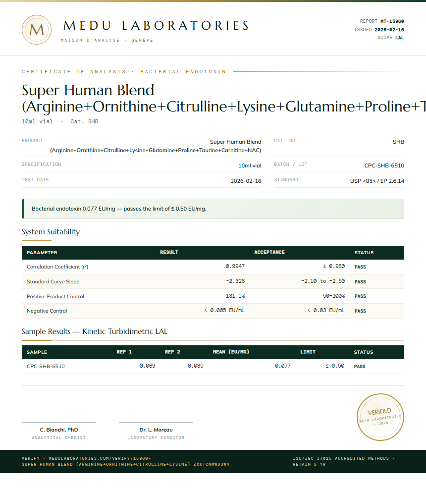Click the Parameter column header

pyautogui.click(x=42, y=252)
